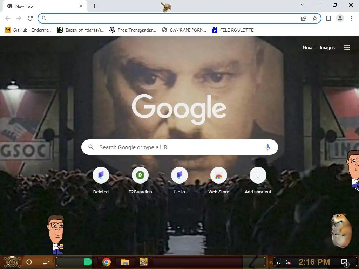
Task: Bookmark this tab with star icon
Action: coord(315,18)
